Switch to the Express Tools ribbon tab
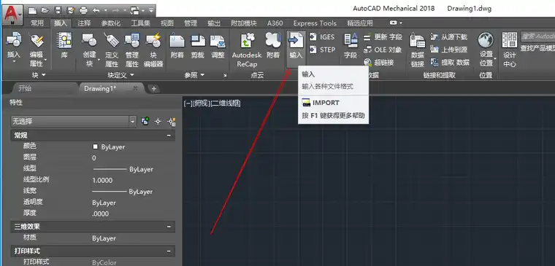 (315, 23)
